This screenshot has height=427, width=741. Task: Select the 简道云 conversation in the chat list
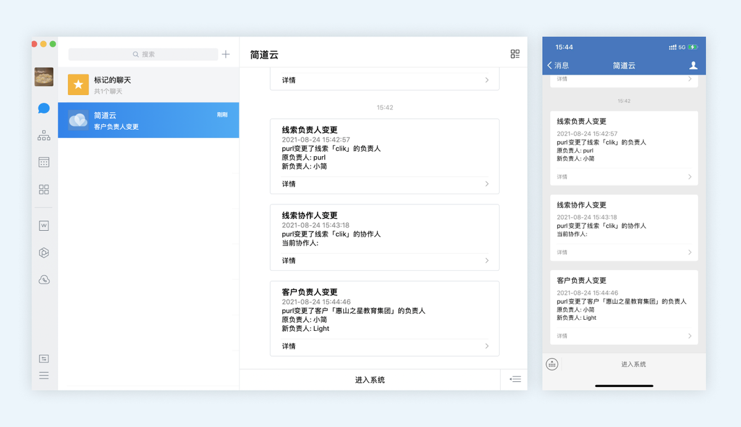[148, 120]
